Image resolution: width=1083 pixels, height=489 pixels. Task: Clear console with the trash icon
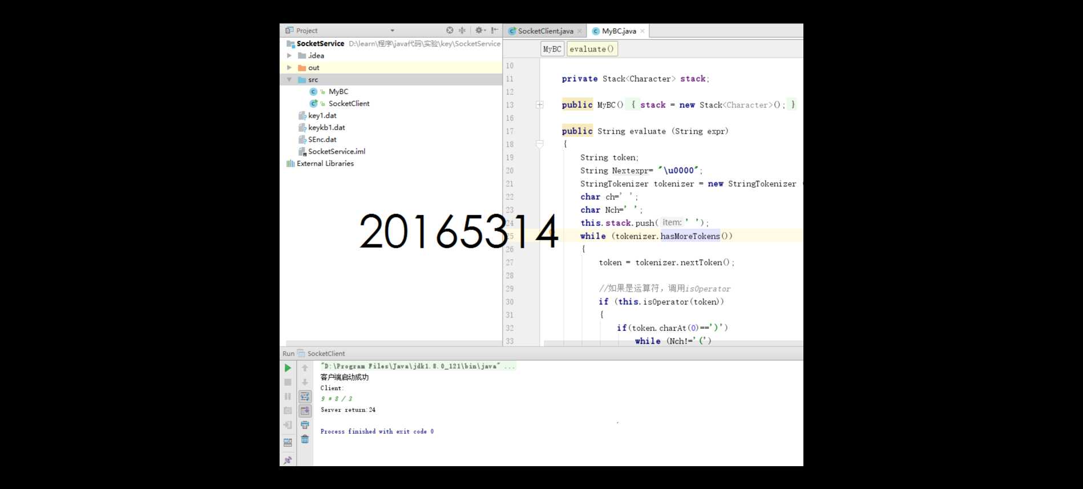coord(305,439)
